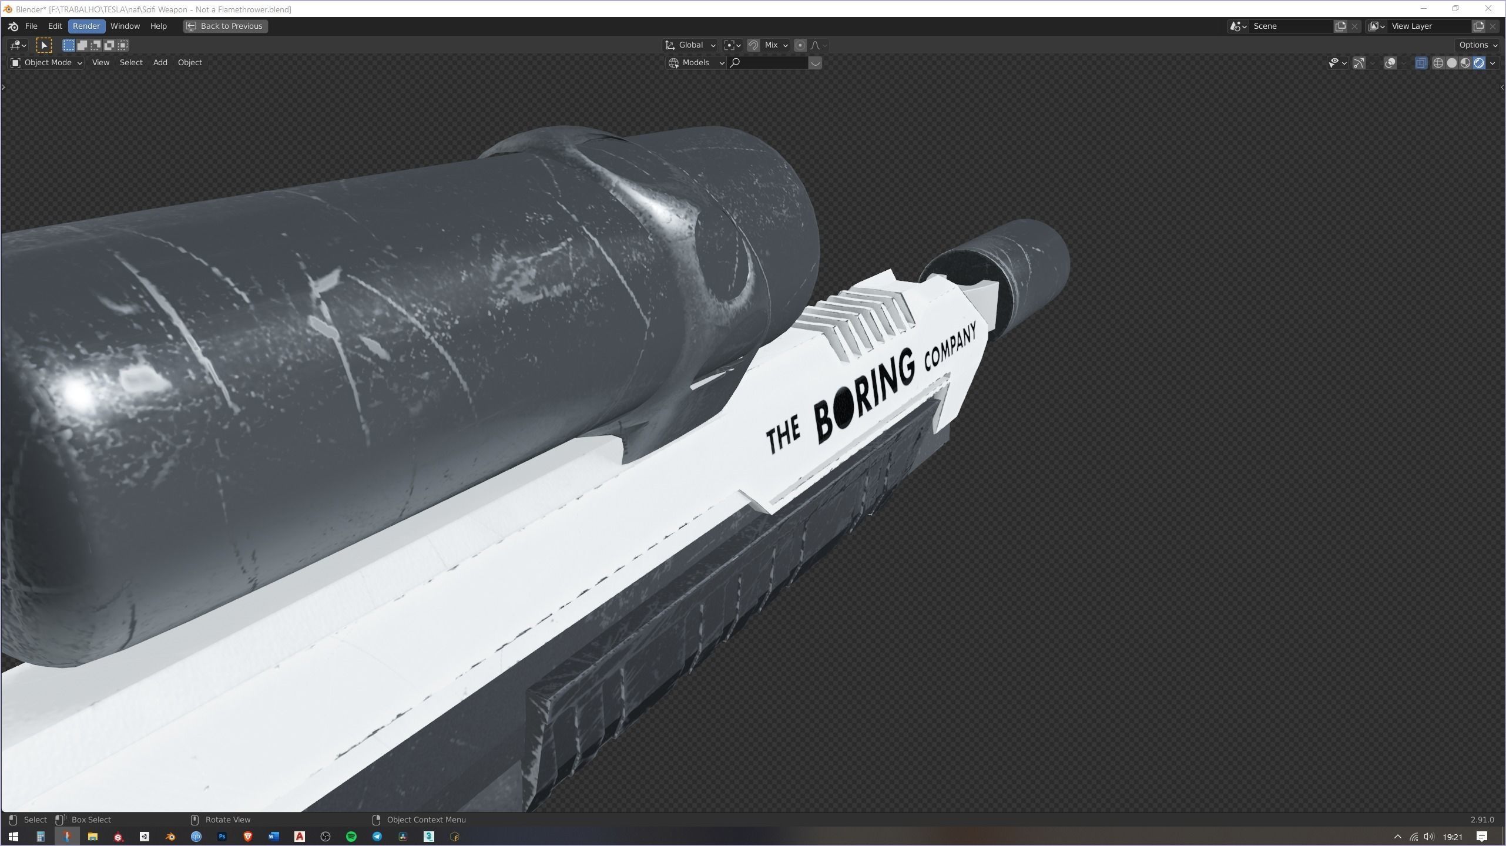Choose Subtract existing selection mode
The image size is (1506, 846).
tap(96, 45)
